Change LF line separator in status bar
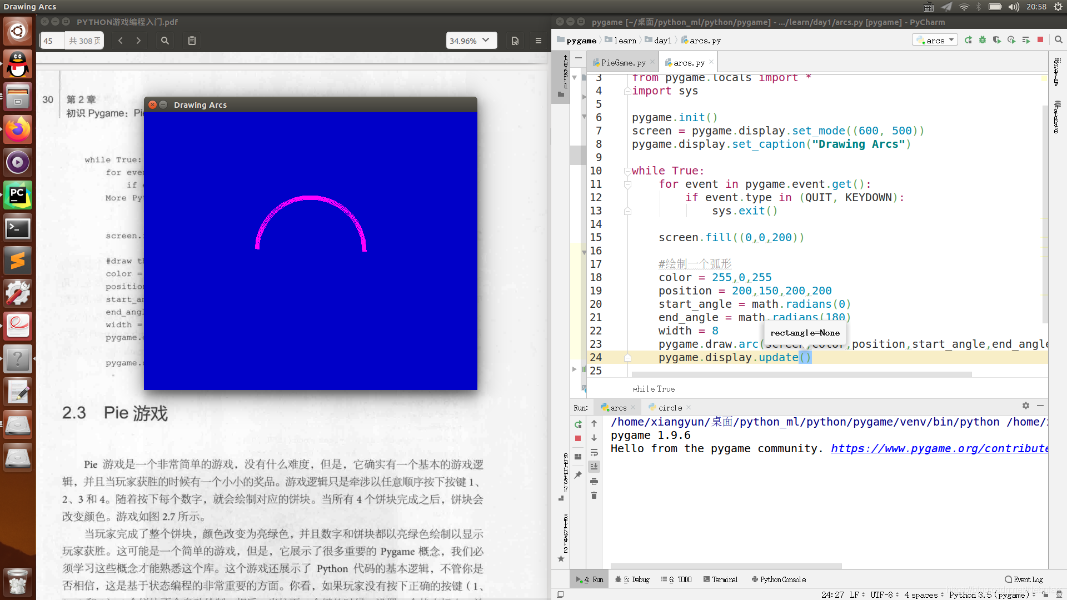Screen dimensions: 1067x600 [x=857, y=594]
